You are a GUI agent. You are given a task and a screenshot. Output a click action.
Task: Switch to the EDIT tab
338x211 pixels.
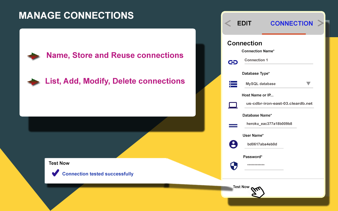(x=244, y=23)
